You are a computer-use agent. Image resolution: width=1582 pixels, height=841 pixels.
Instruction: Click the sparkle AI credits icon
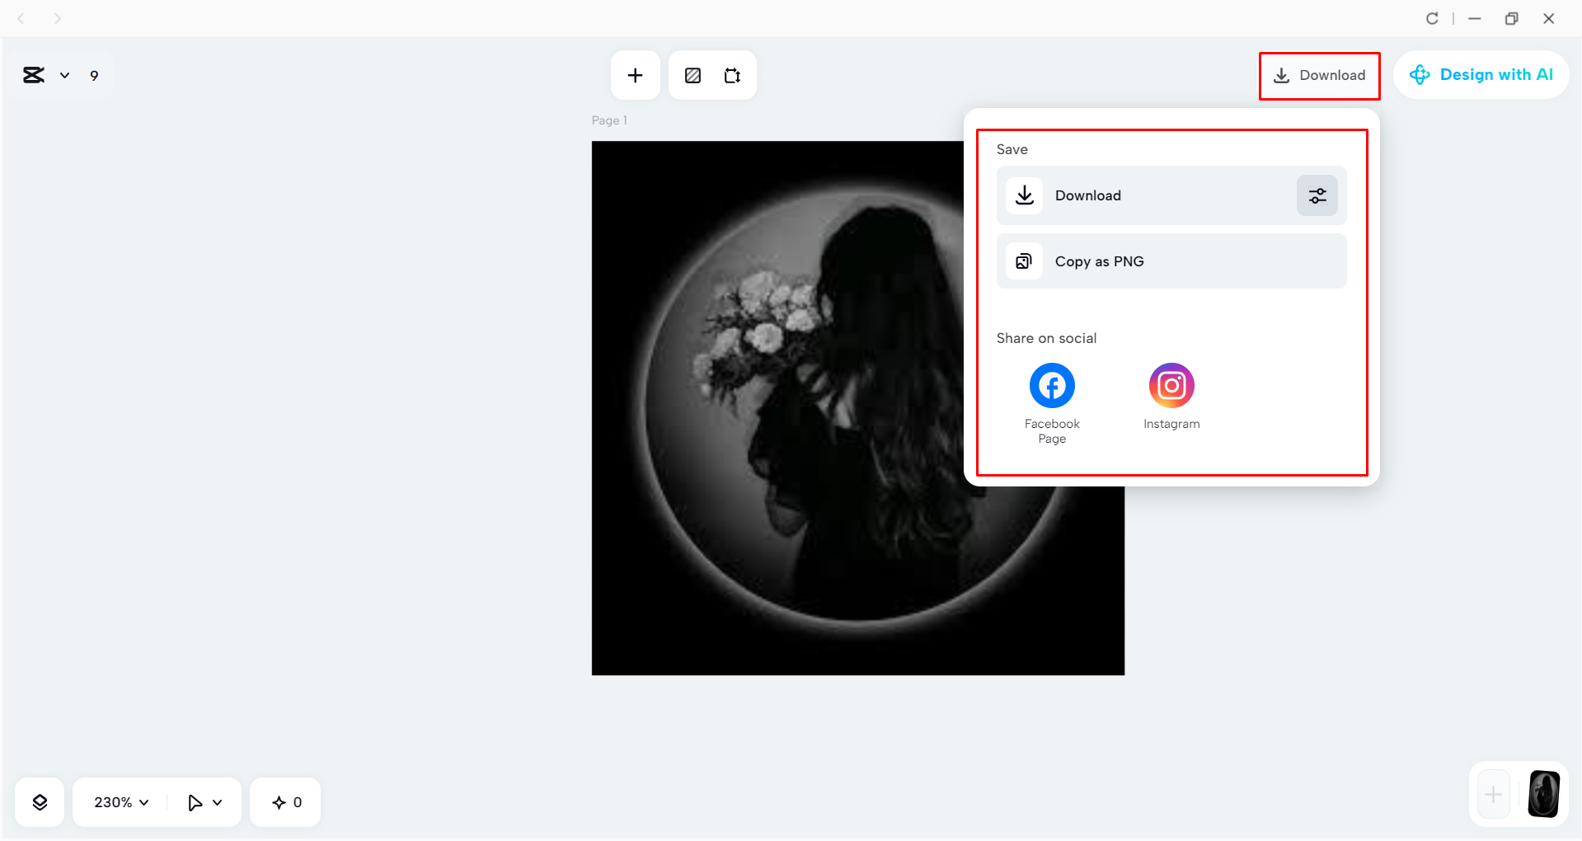[x=279, y=801]
